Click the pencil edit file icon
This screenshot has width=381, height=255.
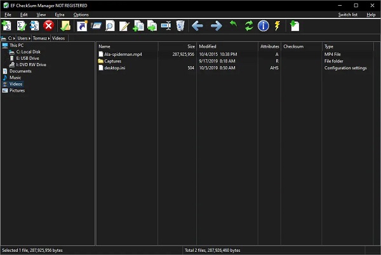[124, 26]
